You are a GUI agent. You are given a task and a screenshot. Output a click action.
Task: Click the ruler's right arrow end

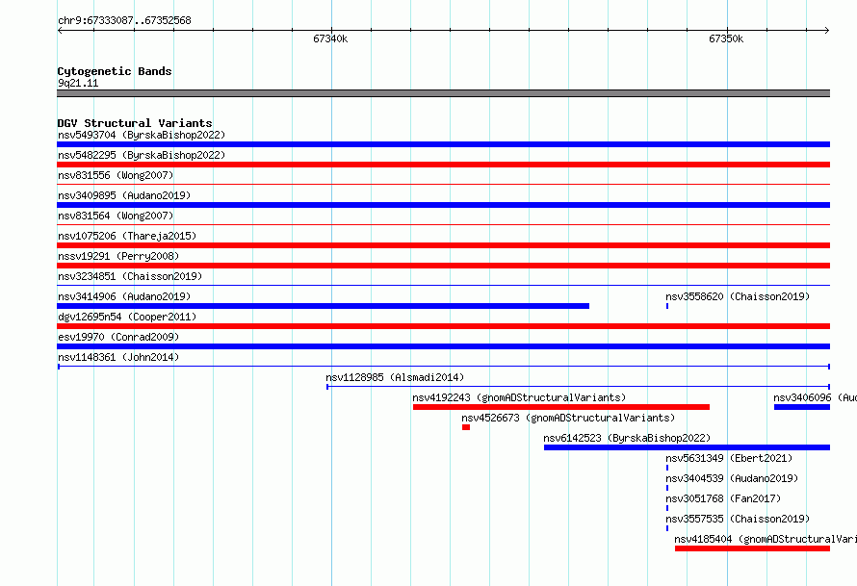pyautogui.click(x=827, y=30)
